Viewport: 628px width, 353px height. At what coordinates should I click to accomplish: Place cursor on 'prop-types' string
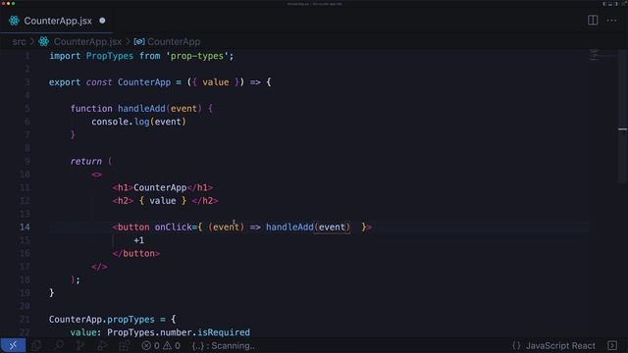pos(196,56)
